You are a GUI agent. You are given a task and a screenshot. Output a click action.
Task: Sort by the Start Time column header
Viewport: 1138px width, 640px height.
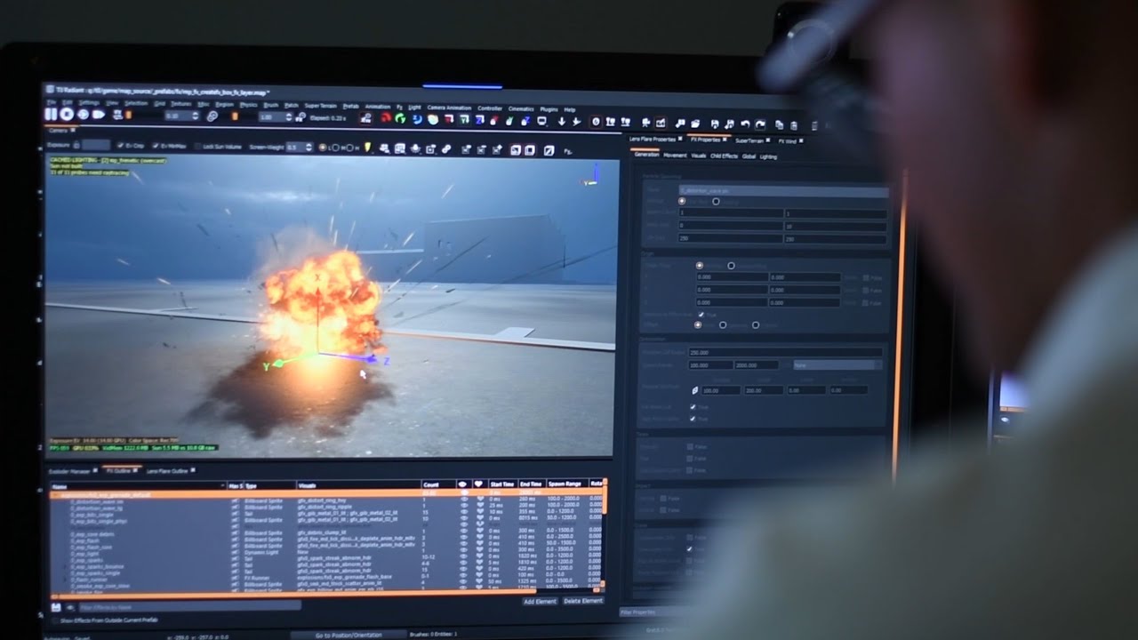tap(501, 484)
